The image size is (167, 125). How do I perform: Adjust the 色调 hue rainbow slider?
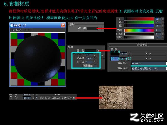139,30
